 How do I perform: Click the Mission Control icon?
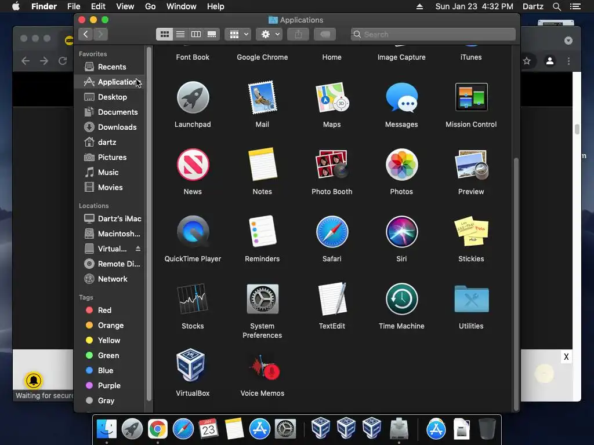pos(471,97)
